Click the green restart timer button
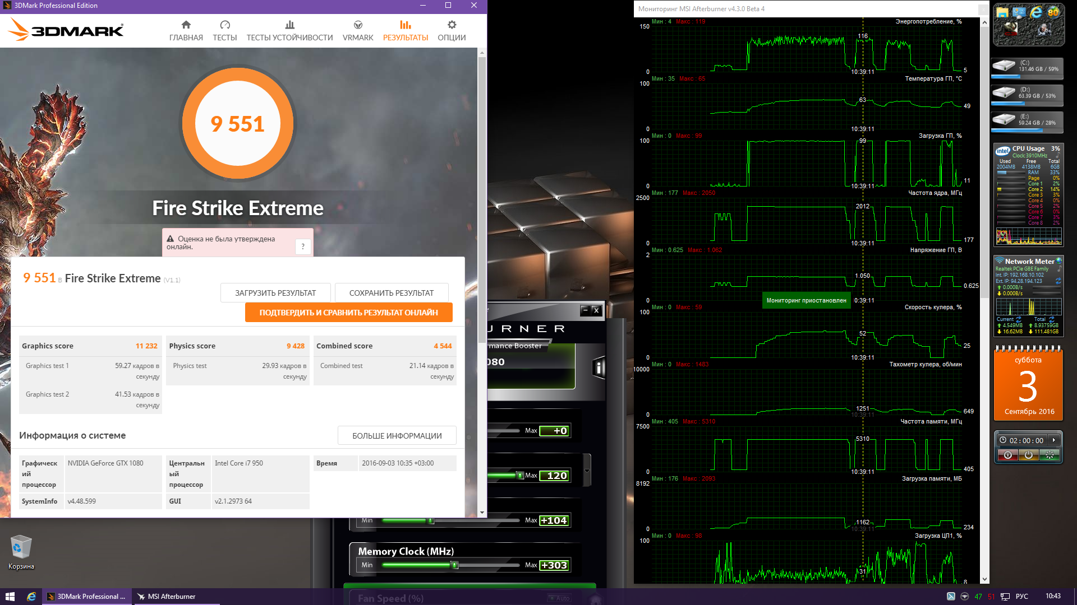 tap(1050, 455)
